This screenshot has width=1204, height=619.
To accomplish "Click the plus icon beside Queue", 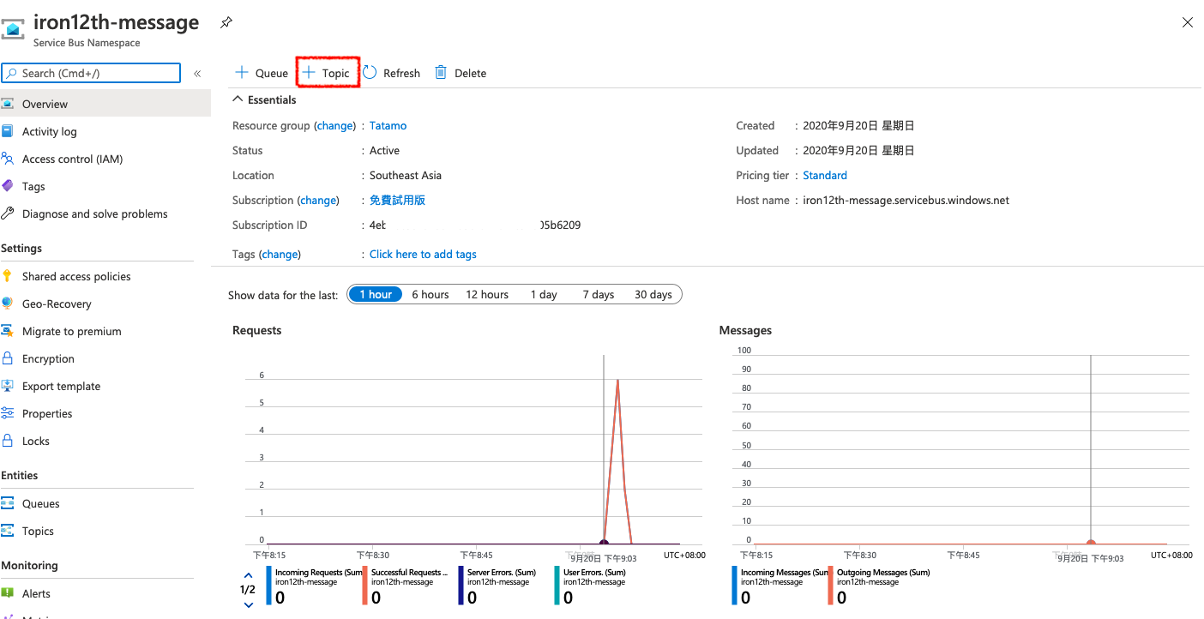I will click(242, 73).
